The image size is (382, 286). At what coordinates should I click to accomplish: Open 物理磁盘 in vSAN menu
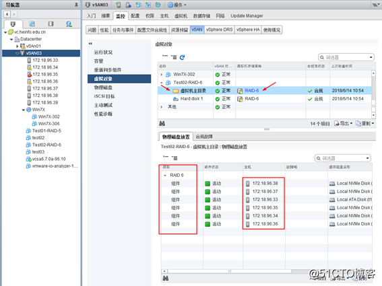point(103,87)
